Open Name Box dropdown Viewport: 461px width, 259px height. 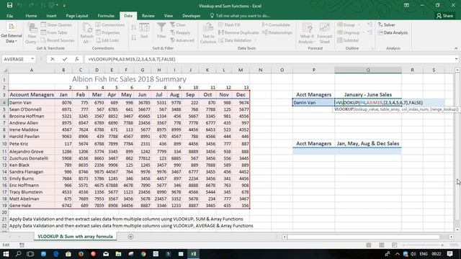tap(32, 59)
